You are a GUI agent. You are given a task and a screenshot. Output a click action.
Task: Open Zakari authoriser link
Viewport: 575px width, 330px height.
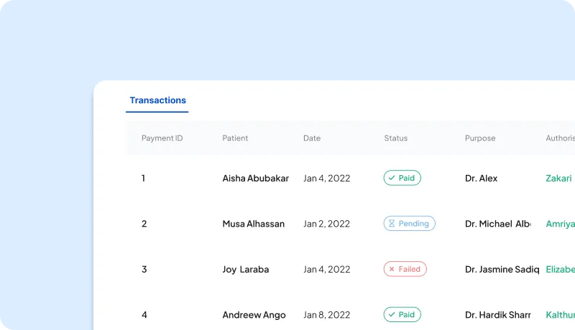[558, 179]
